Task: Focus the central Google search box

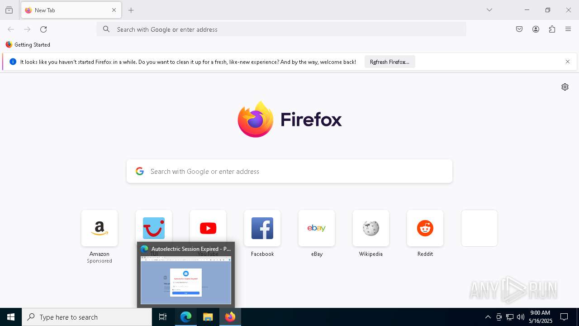Action: 289,171
